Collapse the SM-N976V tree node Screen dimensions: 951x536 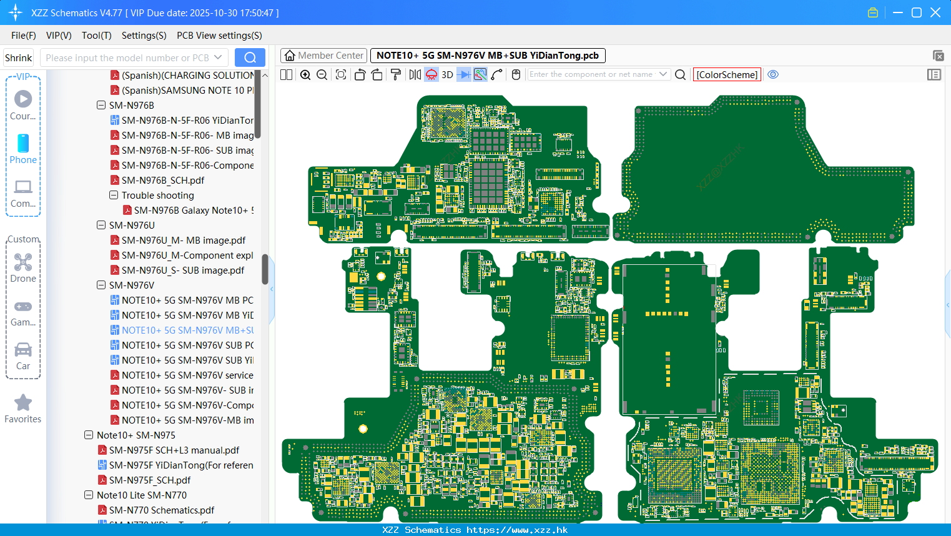pos(101,285)
